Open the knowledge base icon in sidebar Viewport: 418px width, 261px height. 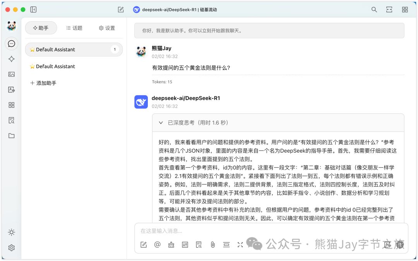pos(12,120)
